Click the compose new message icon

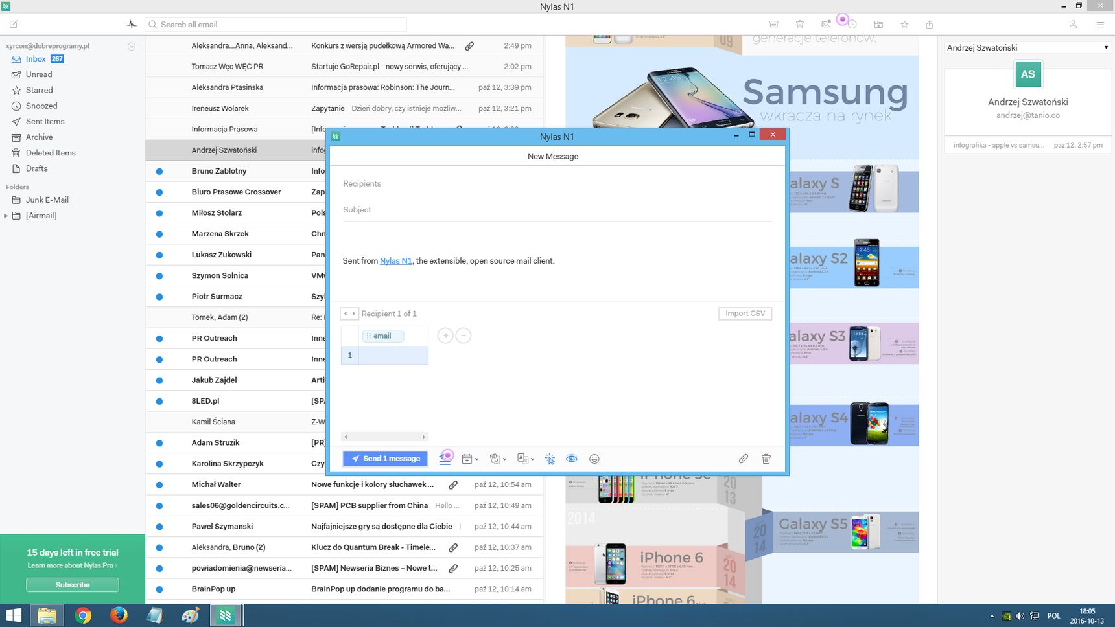[x=14, y=25]
